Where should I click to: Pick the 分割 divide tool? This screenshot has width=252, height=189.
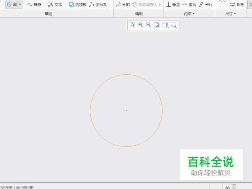point(123,4)
